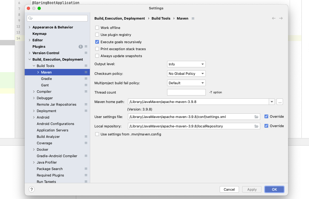Viewport: 309px width, 199px height.
Task: Expand the Version Control section
Action: click(x=30, y=53)
